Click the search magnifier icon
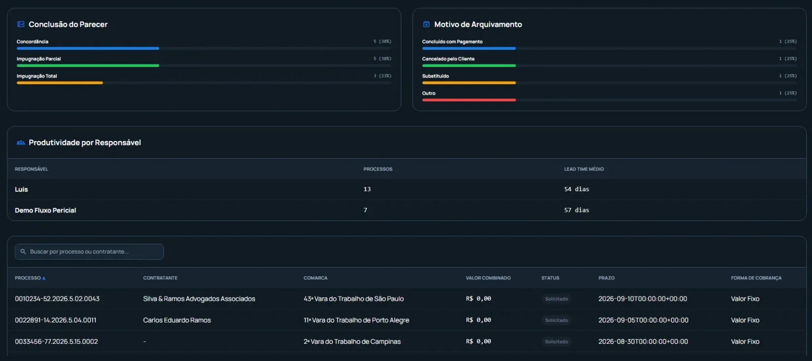This screenshot has height=361, width=812. (23, 251)
